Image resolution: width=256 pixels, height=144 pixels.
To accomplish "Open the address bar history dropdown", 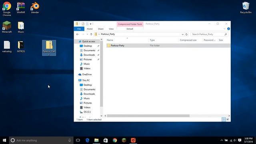I will (182, 34).
